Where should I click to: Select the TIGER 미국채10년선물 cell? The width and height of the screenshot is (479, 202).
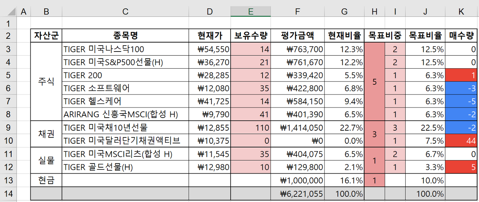[125, 128]
